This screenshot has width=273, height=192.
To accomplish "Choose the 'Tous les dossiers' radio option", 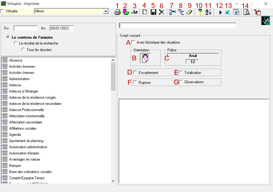I will point(23,50).
